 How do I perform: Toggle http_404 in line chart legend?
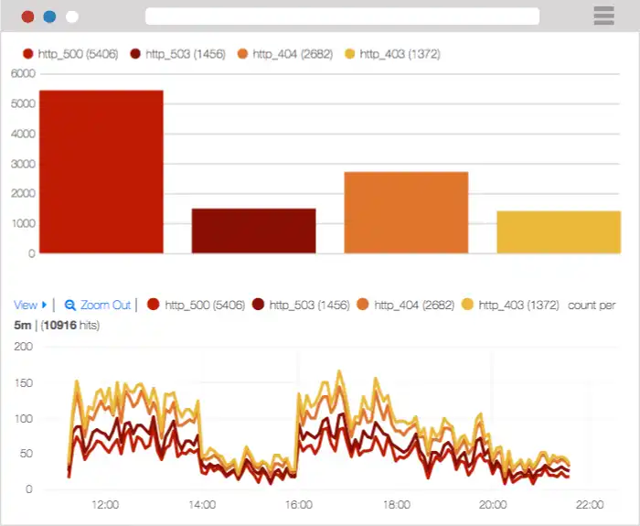click(x=406, y=305)
